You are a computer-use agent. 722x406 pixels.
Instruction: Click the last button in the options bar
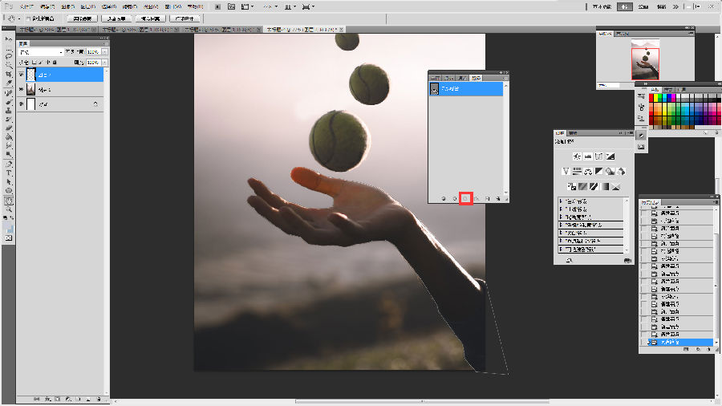pos(185,18)
